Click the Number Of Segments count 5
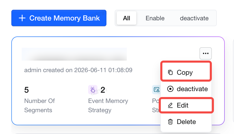Viewport: 234px width, 134px height. point(26,90)
